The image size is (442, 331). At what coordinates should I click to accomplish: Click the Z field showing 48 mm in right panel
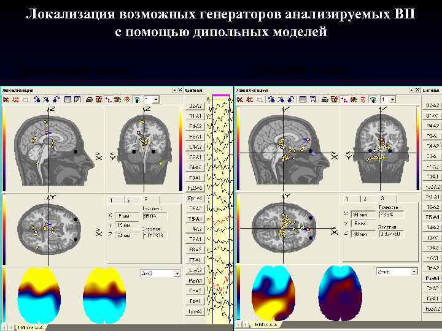tap(363, 234)
